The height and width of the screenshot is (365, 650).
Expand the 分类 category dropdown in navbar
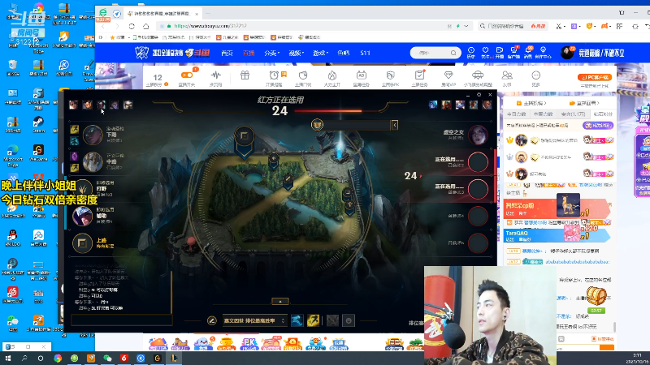click(272, 53)
